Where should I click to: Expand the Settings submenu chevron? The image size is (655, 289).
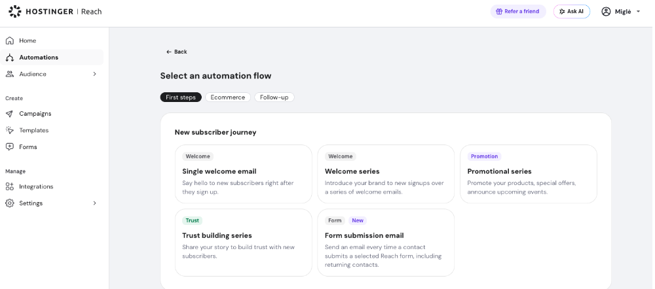[x=94, y=203]
